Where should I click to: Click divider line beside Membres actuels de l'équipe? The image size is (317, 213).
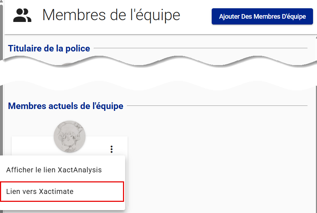(x=216, y=105)
